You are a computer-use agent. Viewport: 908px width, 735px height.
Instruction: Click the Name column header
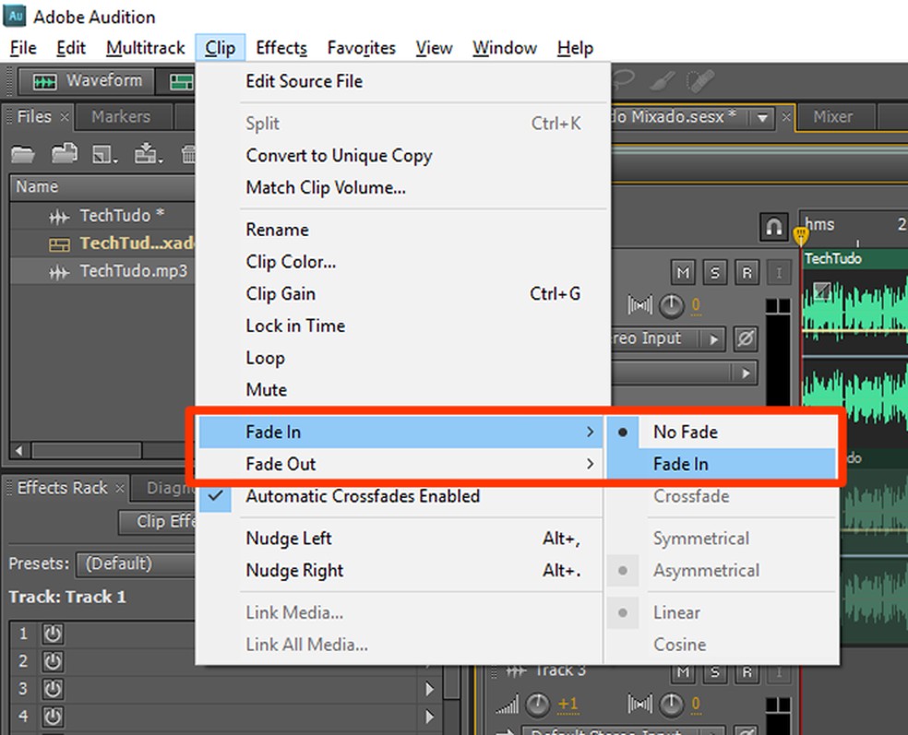click(102, 187)
